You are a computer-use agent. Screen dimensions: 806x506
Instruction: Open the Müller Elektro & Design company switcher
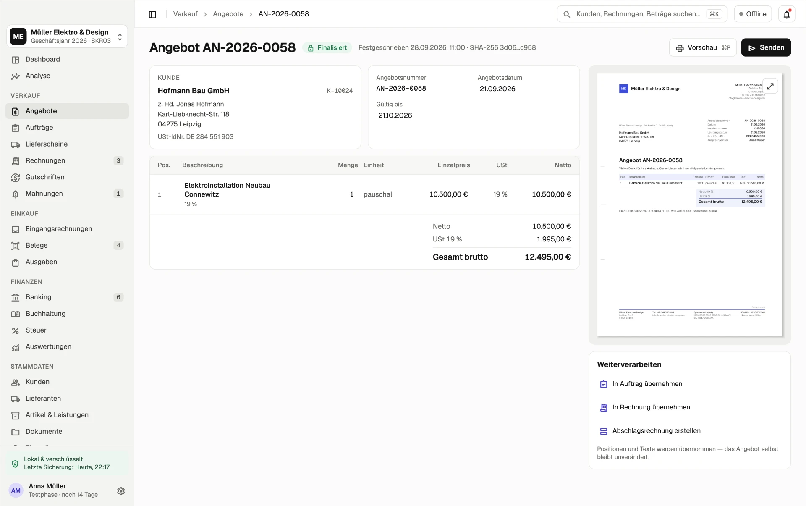pyautogui.click(x=67, y=36)
